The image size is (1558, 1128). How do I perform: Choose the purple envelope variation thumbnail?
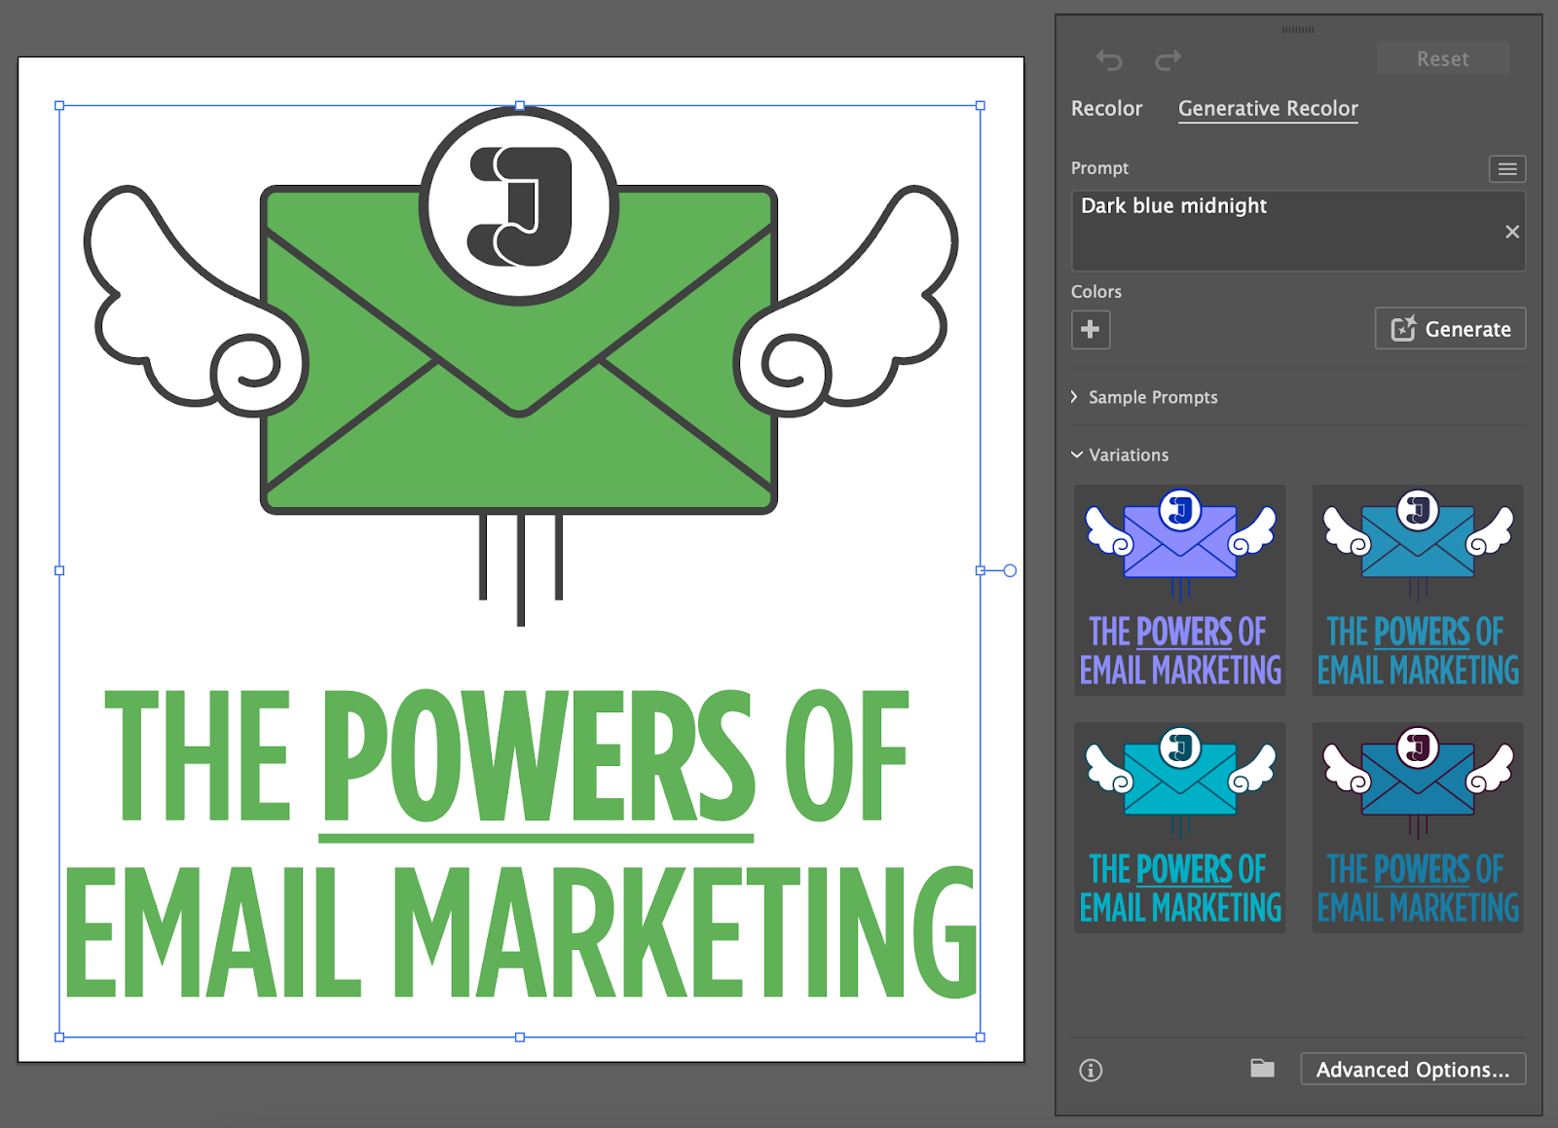pos(1179,591)
